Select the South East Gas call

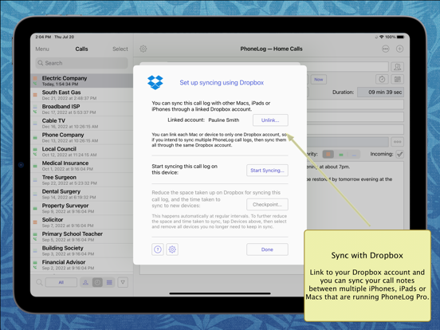pyautogui.click(x=81, y=95)
